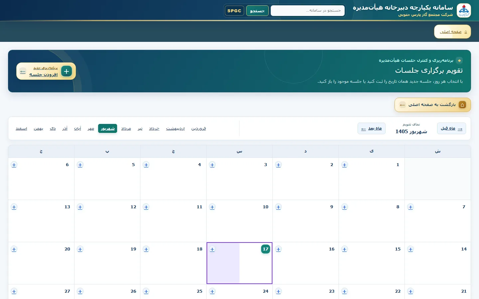Click the plus icon in day 3 cell
Viewport: 479px width, 299px height.
click(x=212, y=165)
